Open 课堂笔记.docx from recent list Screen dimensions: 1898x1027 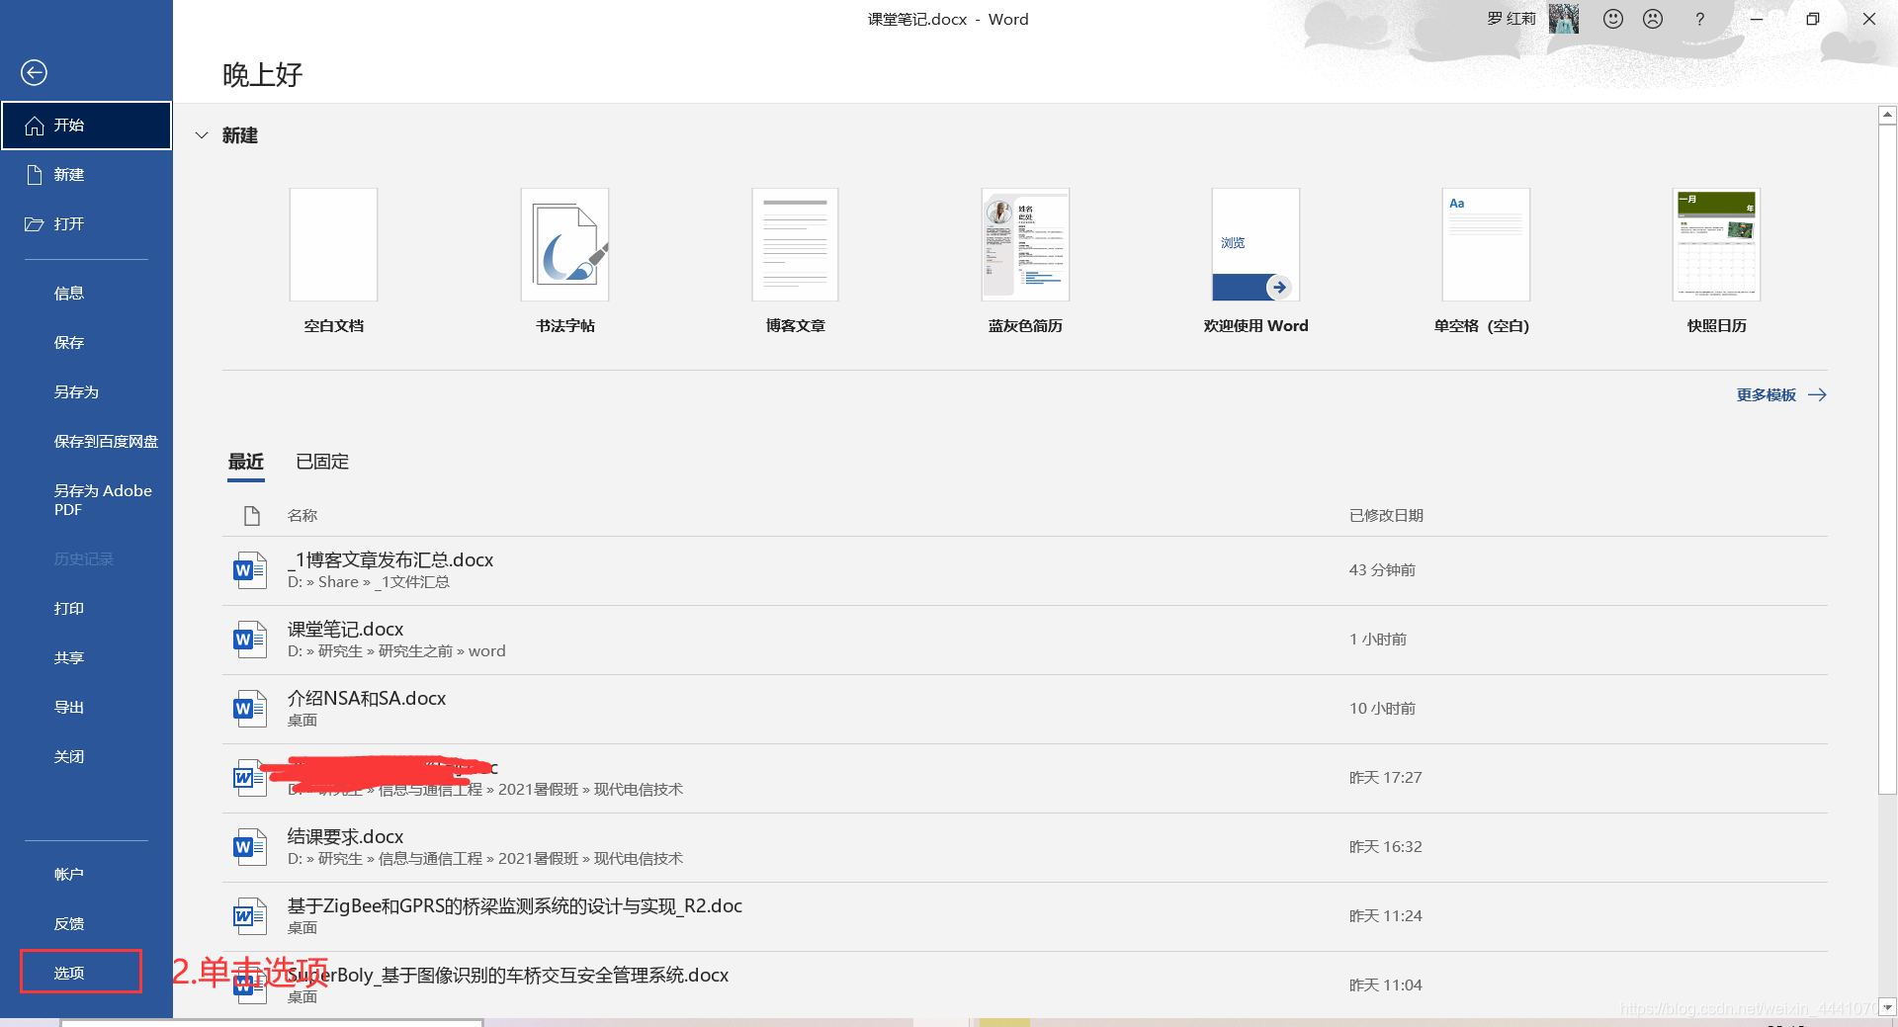(x=1024, y=640)
